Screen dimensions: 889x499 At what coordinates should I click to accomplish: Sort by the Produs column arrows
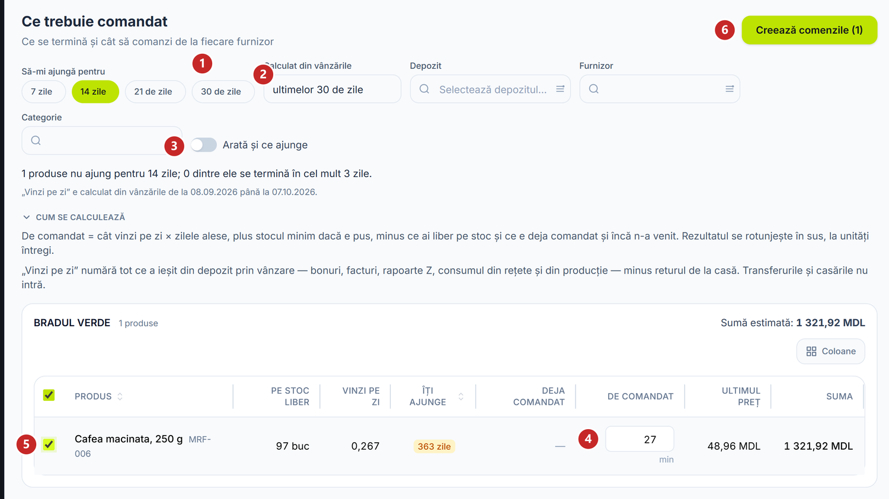pos(120,397)
